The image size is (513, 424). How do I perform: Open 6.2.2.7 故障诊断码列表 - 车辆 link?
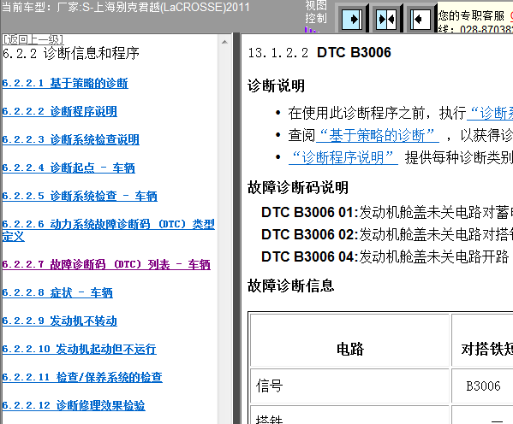coord(106,264)
